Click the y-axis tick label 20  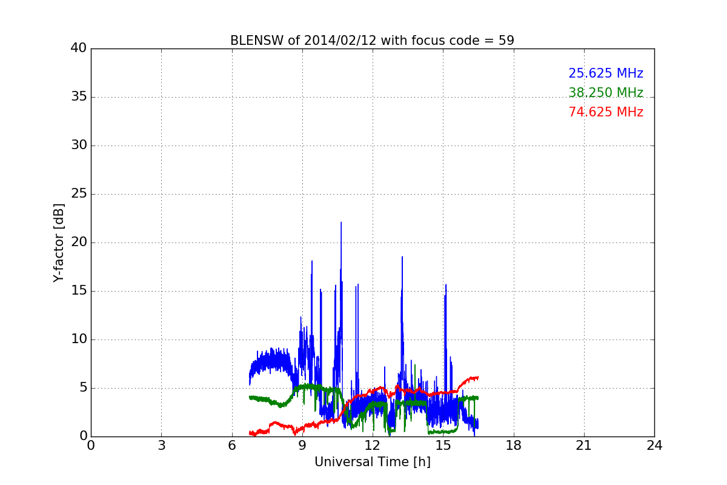tap(79, 242)
